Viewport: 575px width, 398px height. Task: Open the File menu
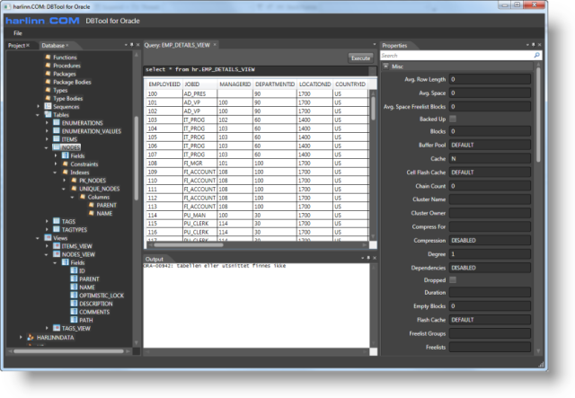pyautogui.click(x=18, y=33)
